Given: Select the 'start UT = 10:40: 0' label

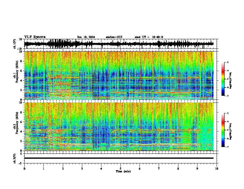Looking at the screenshot, I should pos(149,37).
